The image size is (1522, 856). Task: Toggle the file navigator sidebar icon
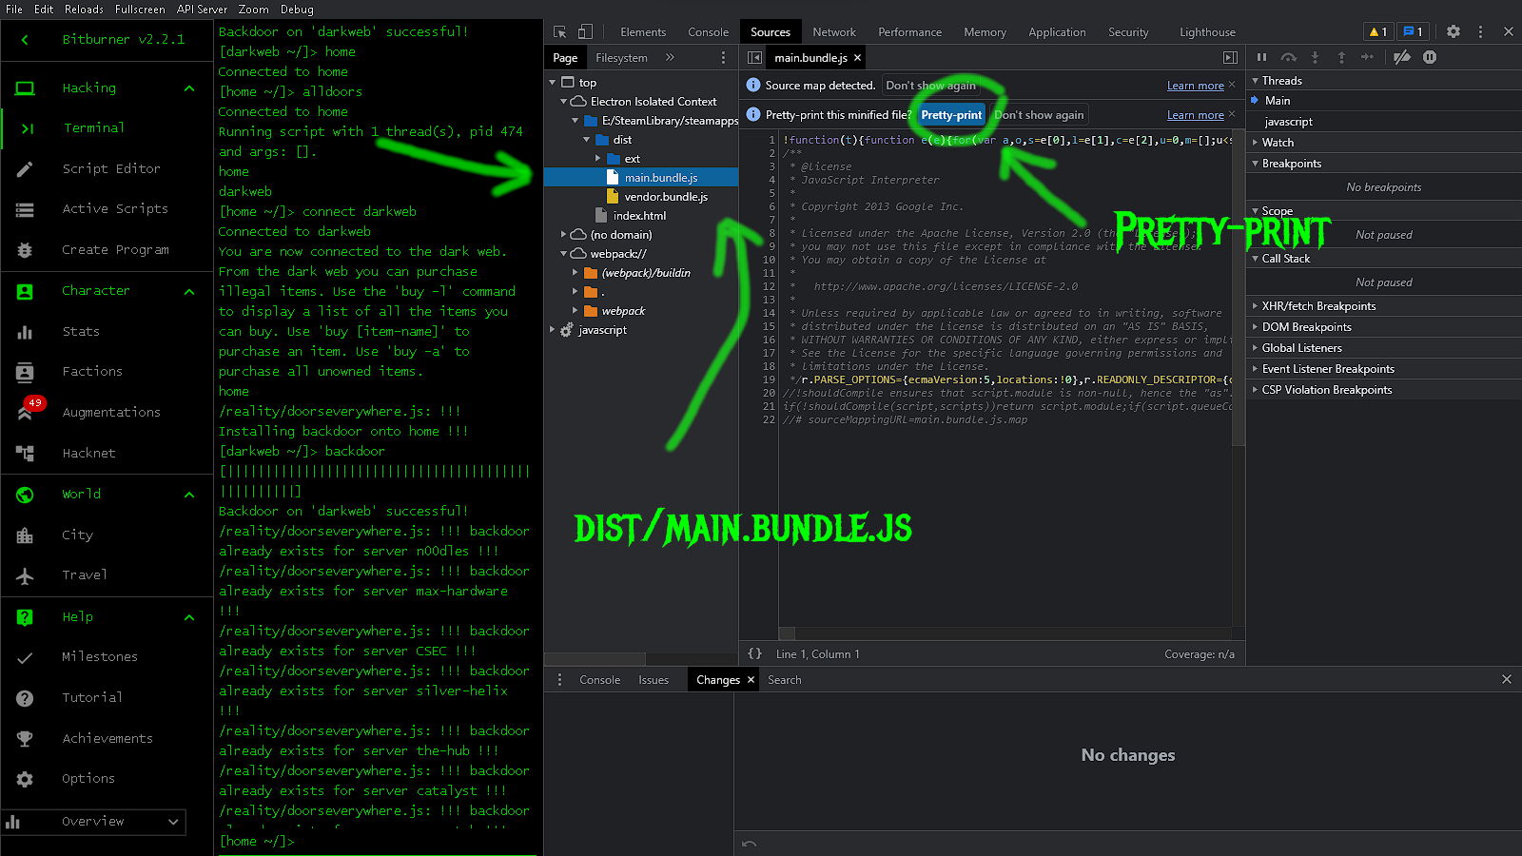click(754, 58)
